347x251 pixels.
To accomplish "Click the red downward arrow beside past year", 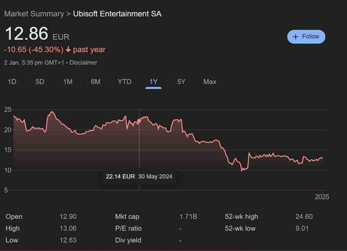I will pos(69,50).
